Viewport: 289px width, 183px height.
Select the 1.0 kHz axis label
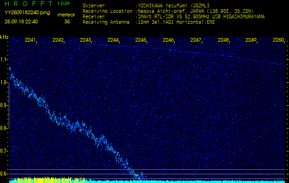tap(4, 82)
